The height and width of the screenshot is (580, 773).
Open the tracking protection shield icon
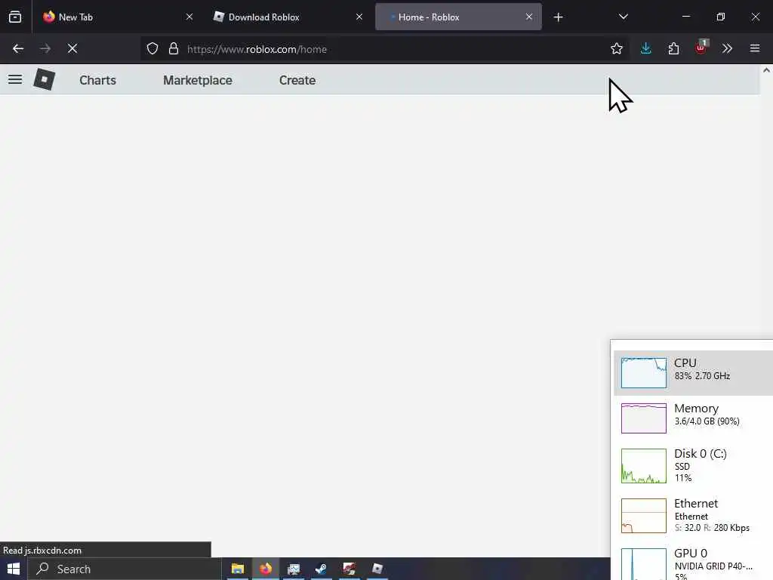point(152,48)
